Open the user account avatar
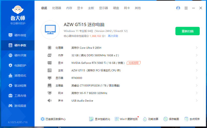The image size is (207, 128). 178,8
